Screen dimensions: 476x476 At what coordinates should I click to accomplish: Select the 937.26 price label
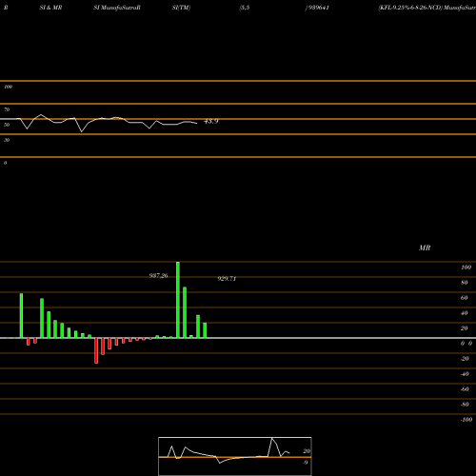coord(159,276)
